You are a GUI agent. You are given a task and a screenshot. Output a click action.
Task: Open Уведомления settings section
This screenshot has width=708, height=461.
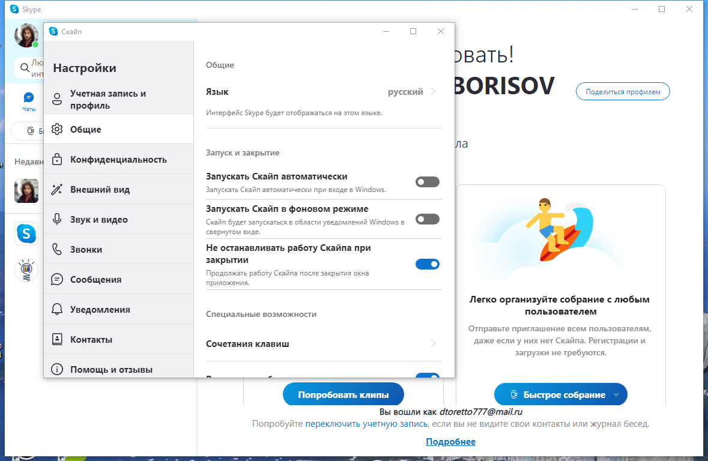119,309
